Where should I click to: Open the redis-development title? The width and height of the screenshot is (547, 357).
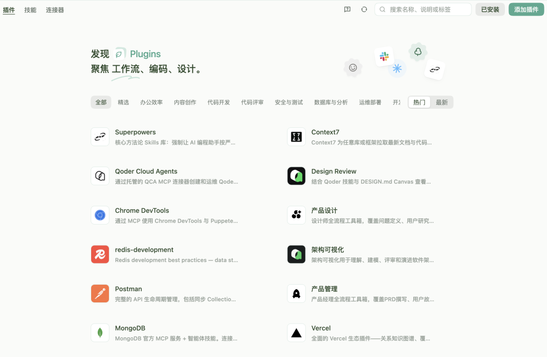click(144, 250)
